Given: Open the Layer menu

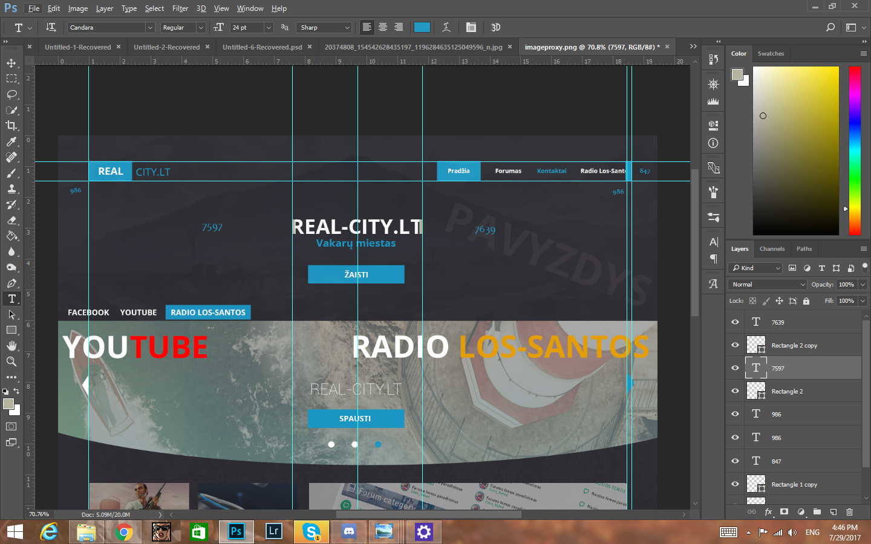Looking at the screenshot, I should pos(105,8).
